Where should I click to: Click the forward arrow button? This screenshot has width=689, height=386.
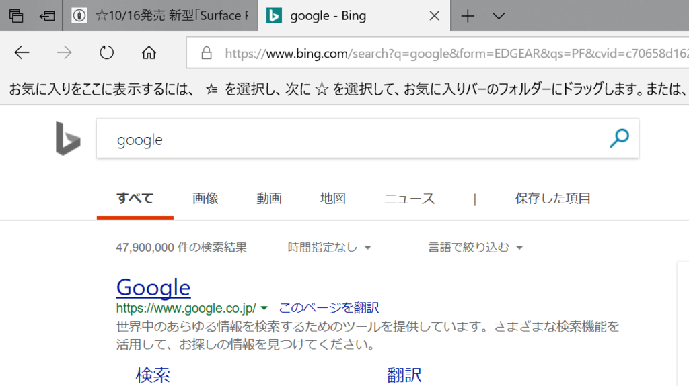pos(64,52)
